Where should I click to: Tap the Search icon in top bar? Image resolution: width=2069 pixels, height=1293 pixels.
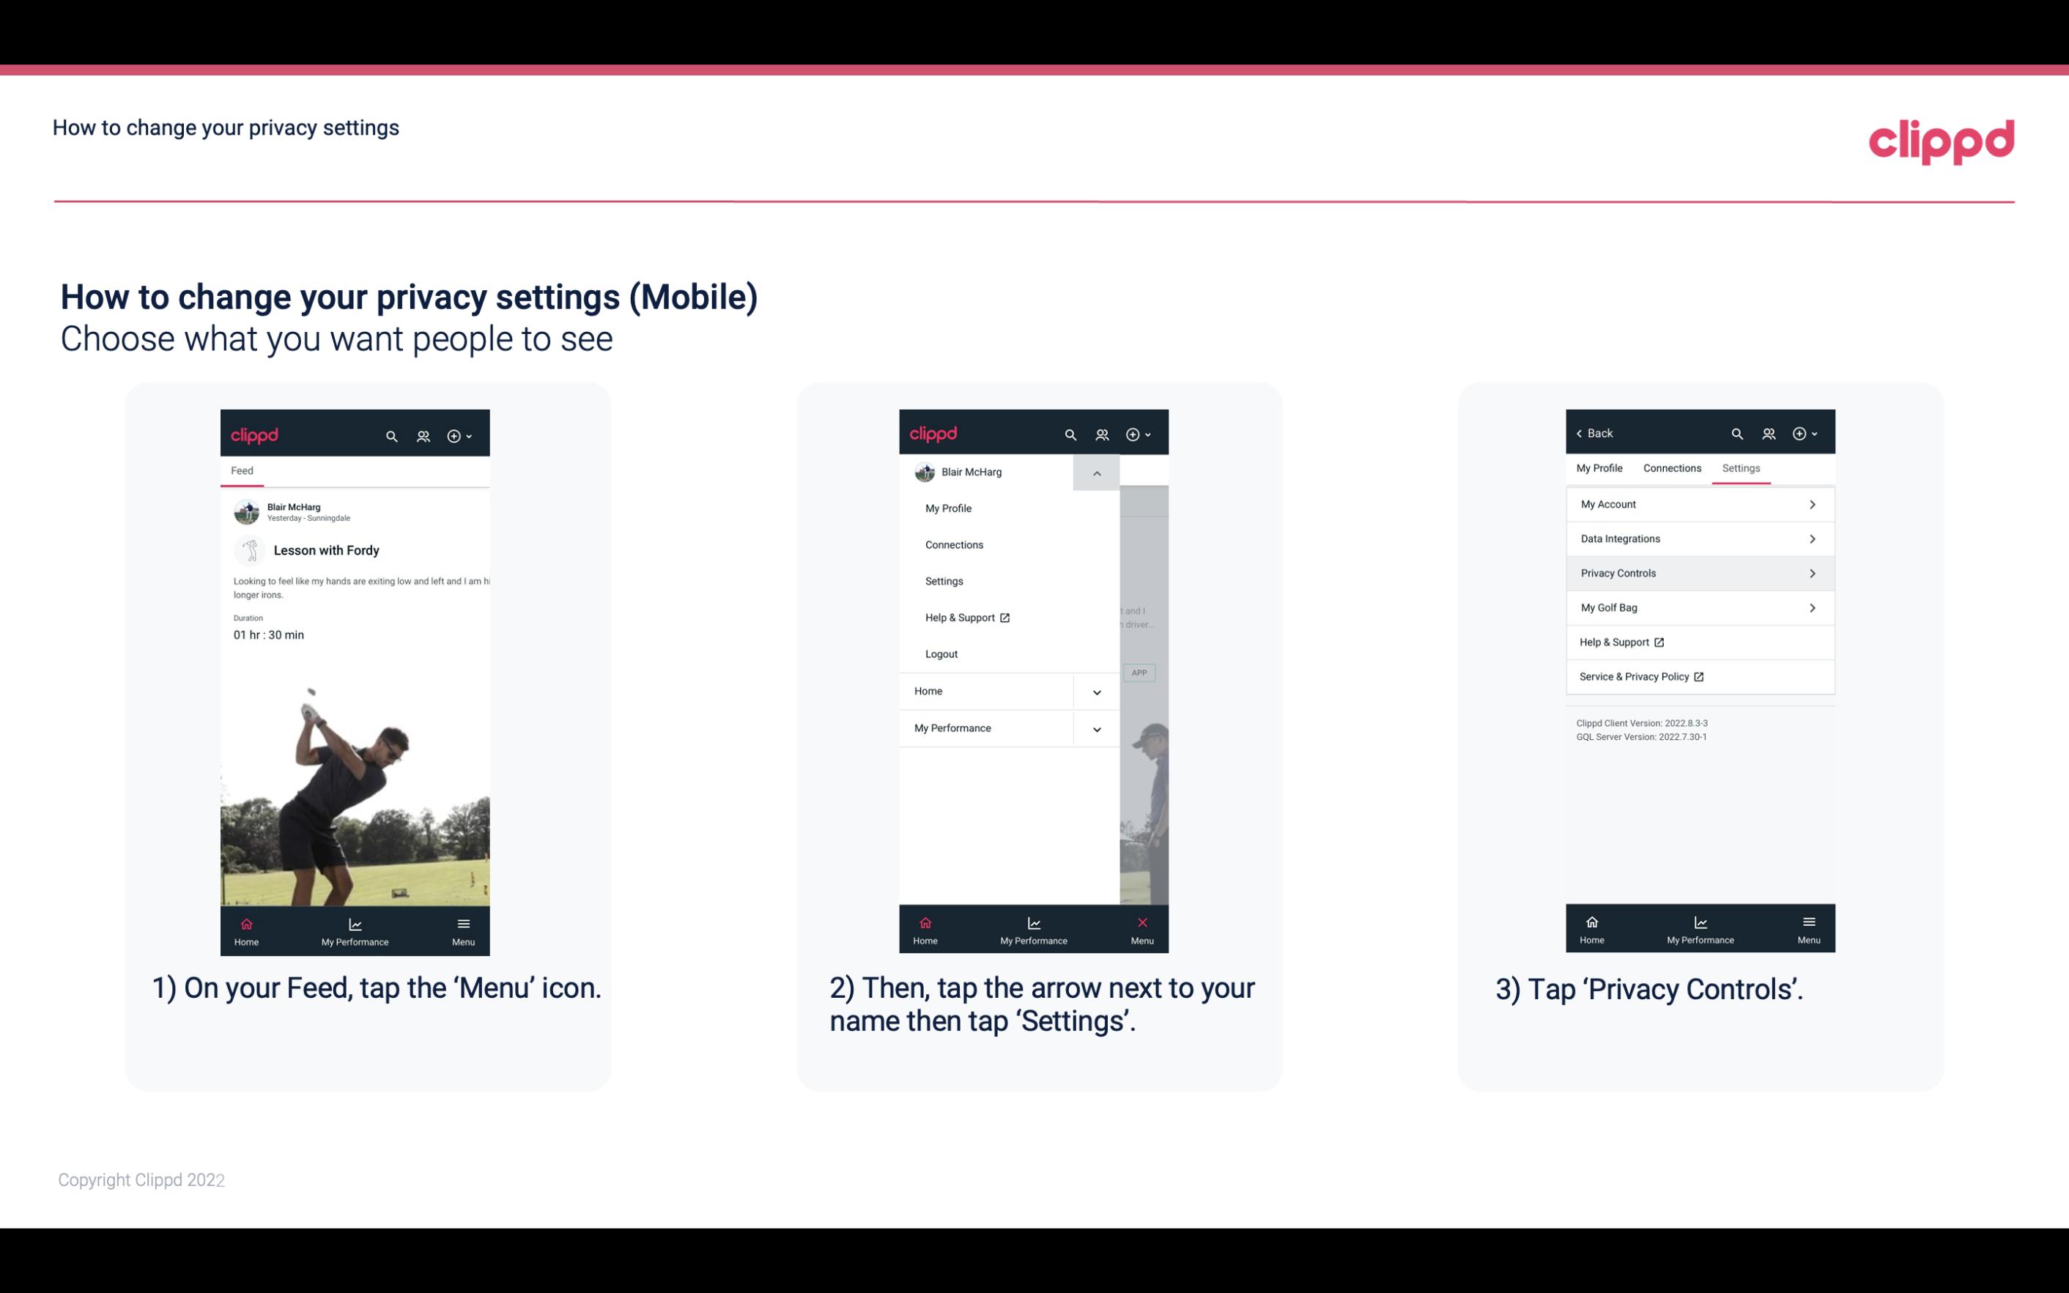point(393,434)
